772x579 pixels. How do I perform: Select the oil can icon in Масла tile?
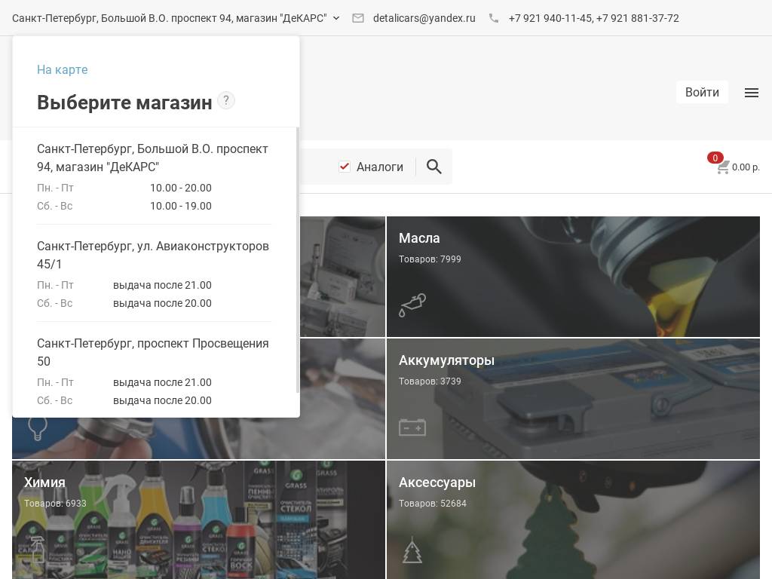click(412, 305)
